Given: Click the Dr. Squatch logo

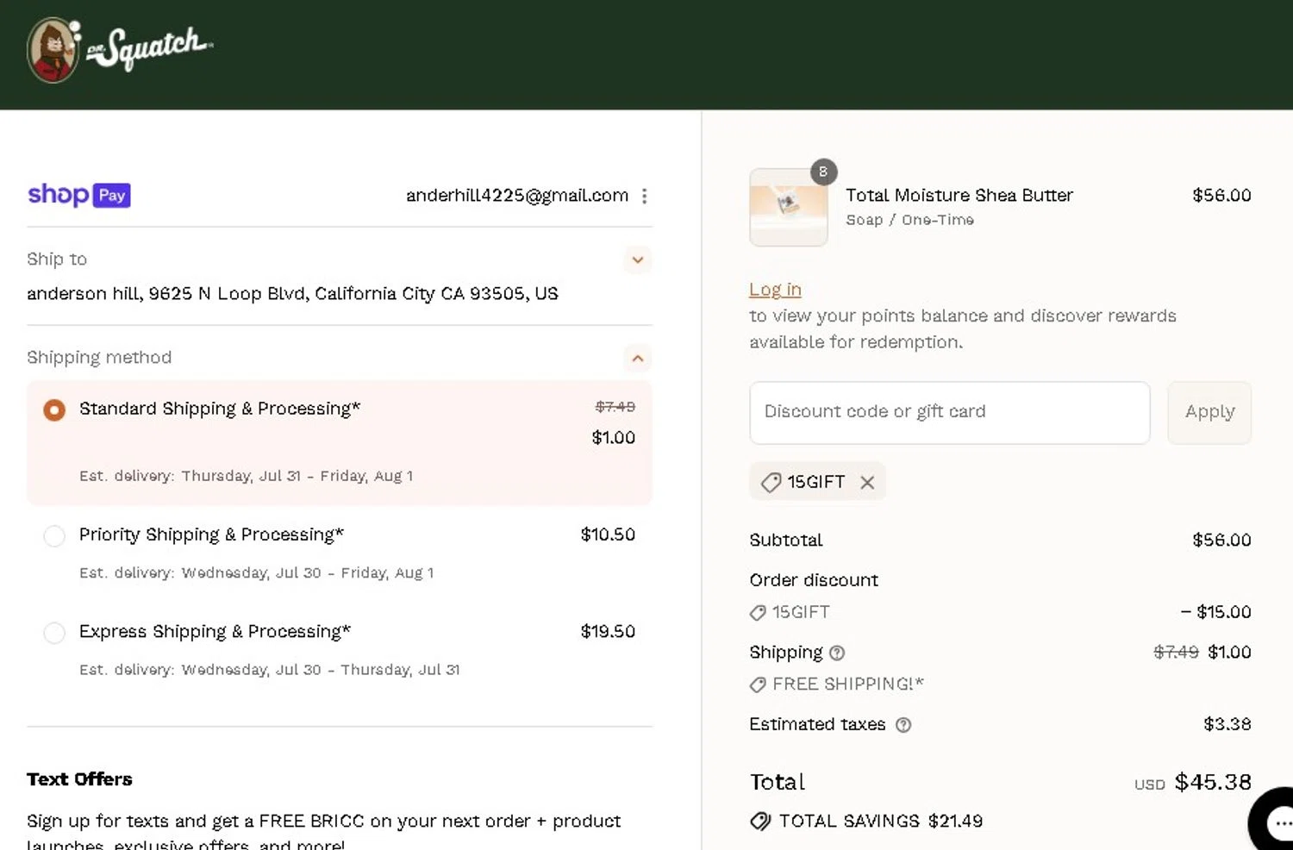Looking at the screenshot, I should pyautogui.click(x=120, y=49).
